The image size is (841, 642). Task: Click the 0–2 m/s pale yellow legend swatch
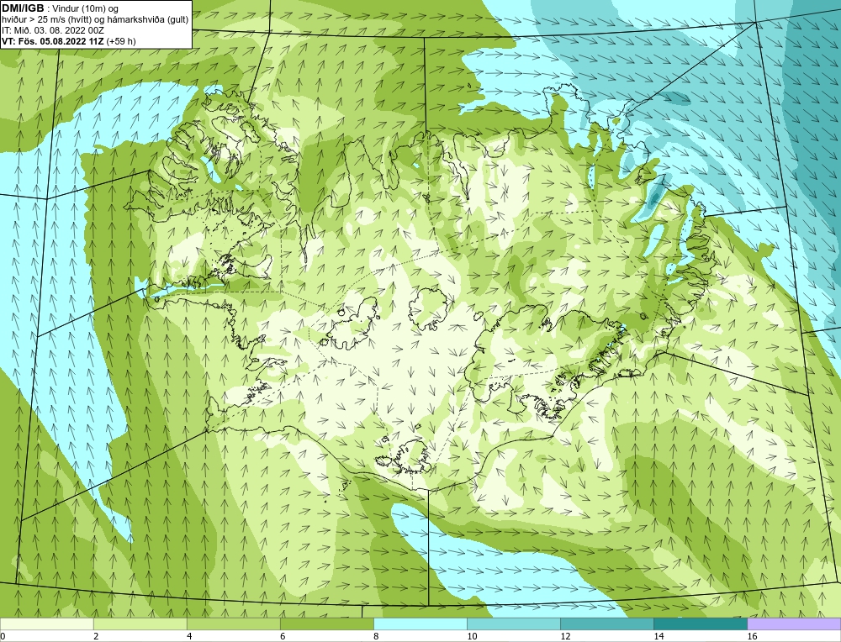pyautogui.click(x=46, y=624)
